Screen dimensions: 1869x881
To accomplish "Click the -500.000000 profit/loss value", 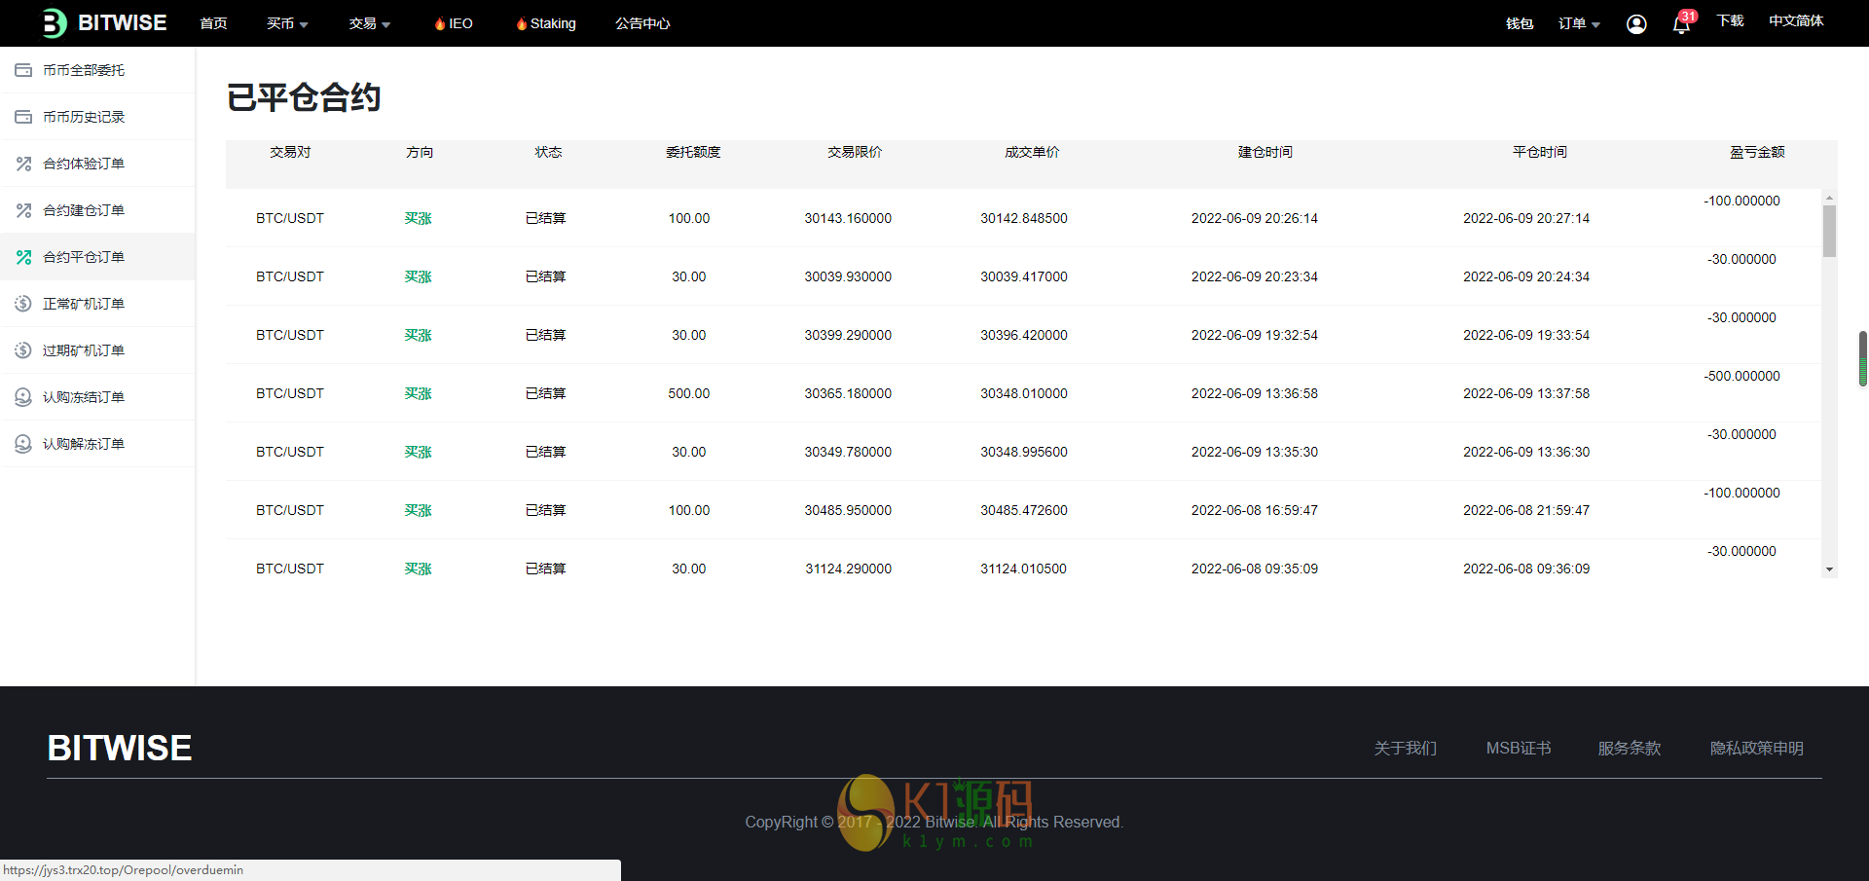I will (x=1741, y=376).
